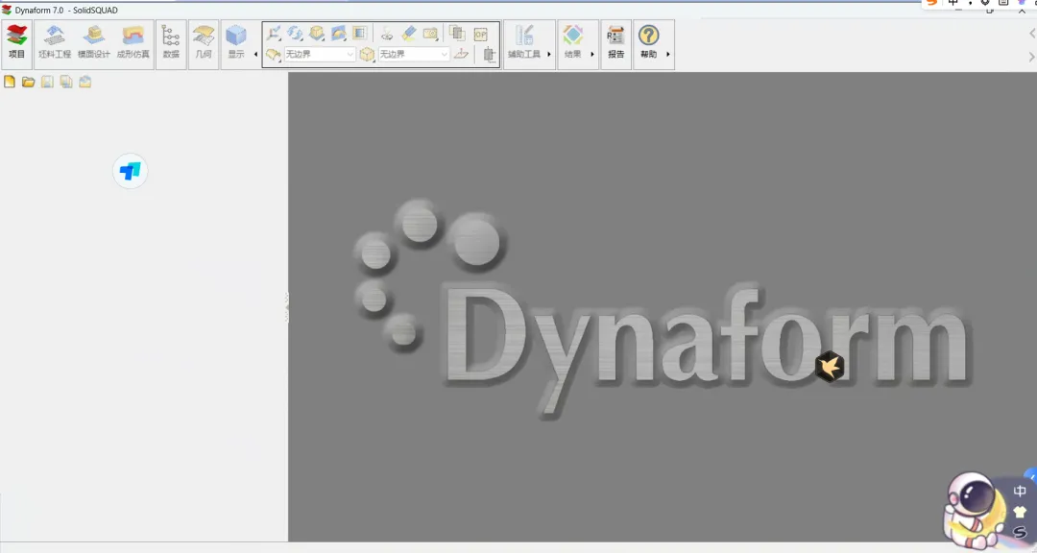1037x553 pixels.
Task: Click the package project icon
Action: click(x=85, y=82)
